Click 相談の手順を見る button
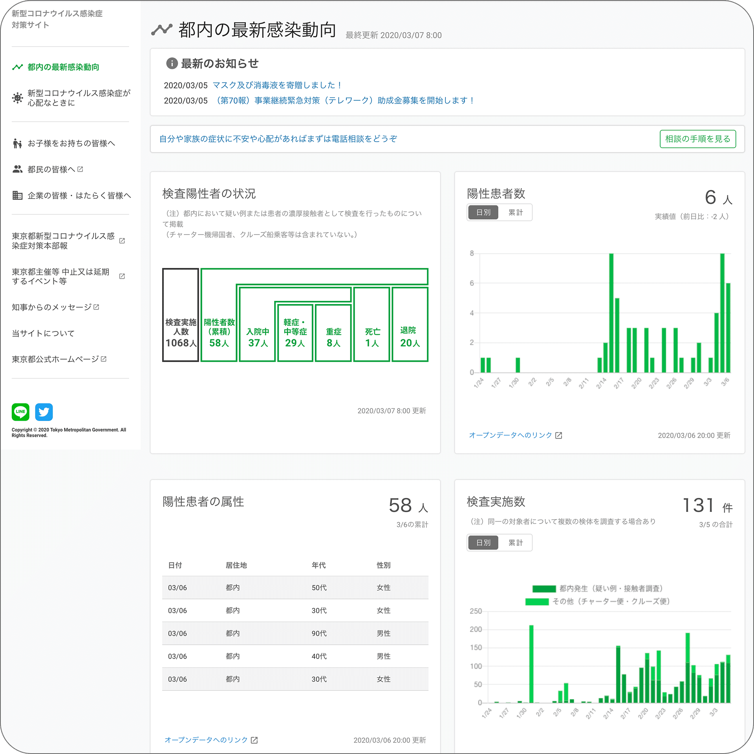This screenshot has height=754, width=754. point(697,139)
